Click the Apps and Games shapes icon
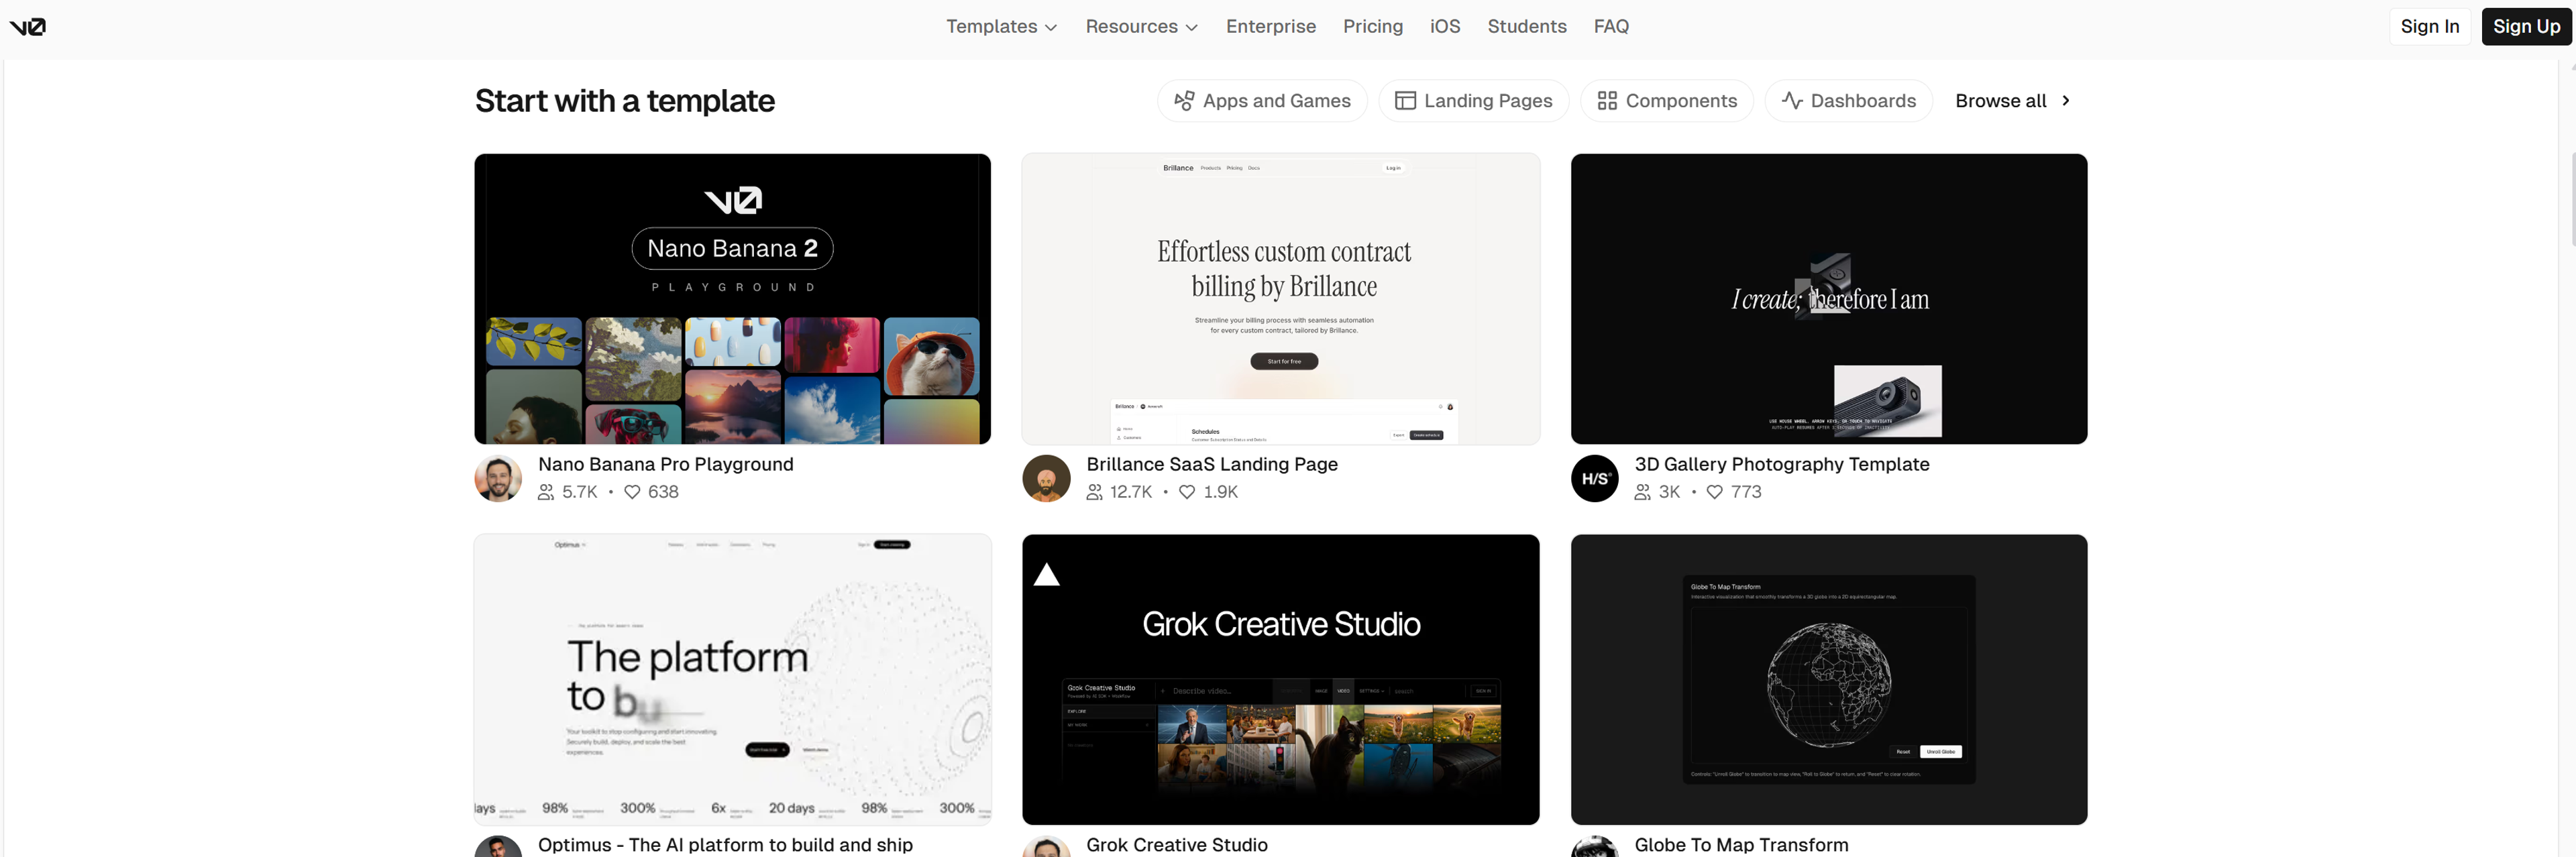Image resolution: width=2576 pixels, height=857 pixels. point(1184,101)
